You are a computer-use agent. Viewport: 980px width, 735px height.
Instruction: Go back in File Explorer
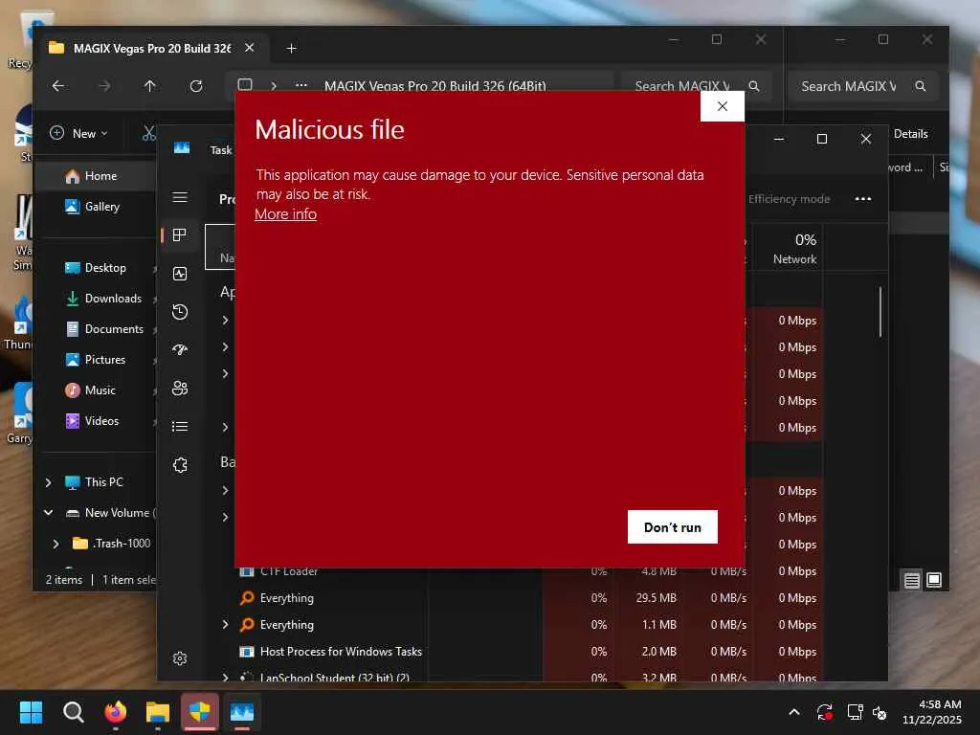click(x=58, y=85)
